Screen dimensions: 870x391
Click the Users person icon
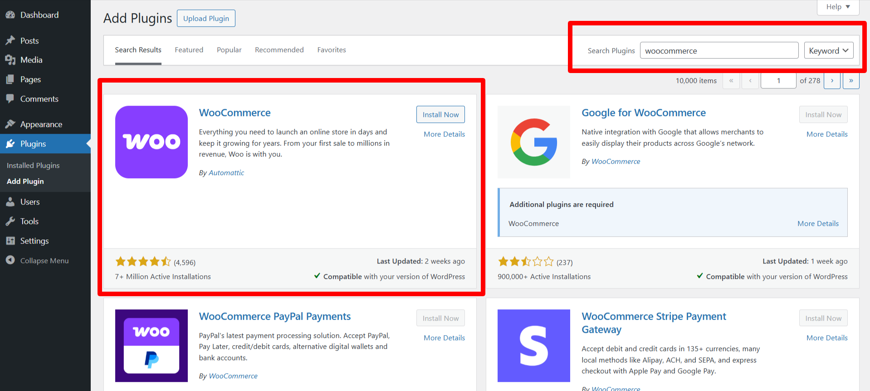click(x=10, y=202)
